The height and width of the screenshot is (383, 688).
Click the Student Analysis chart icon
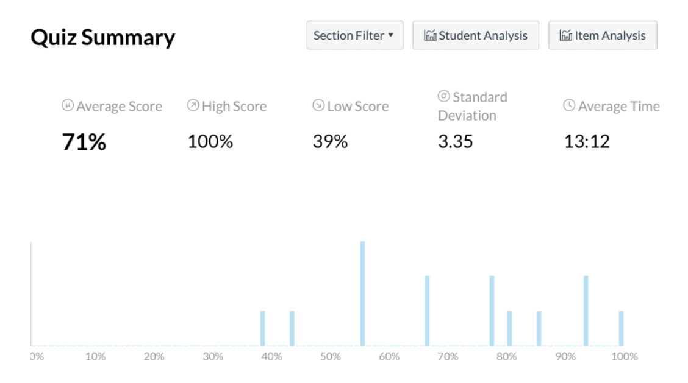point(430,35)
